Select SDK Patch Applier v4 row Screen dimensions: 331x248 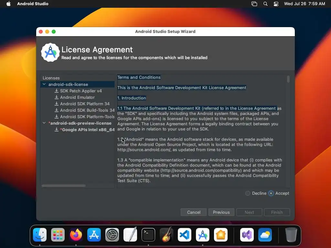point(78,91)
